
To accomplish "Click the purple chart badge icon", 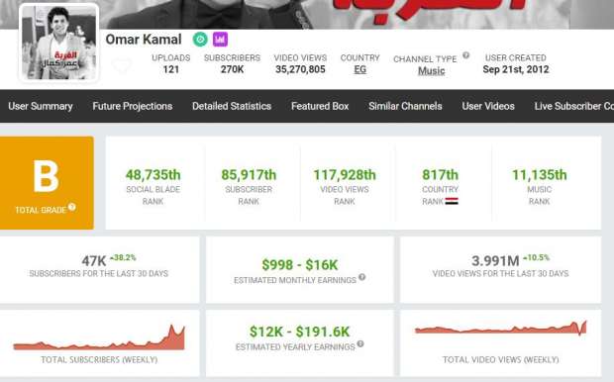I will point(220,40).
